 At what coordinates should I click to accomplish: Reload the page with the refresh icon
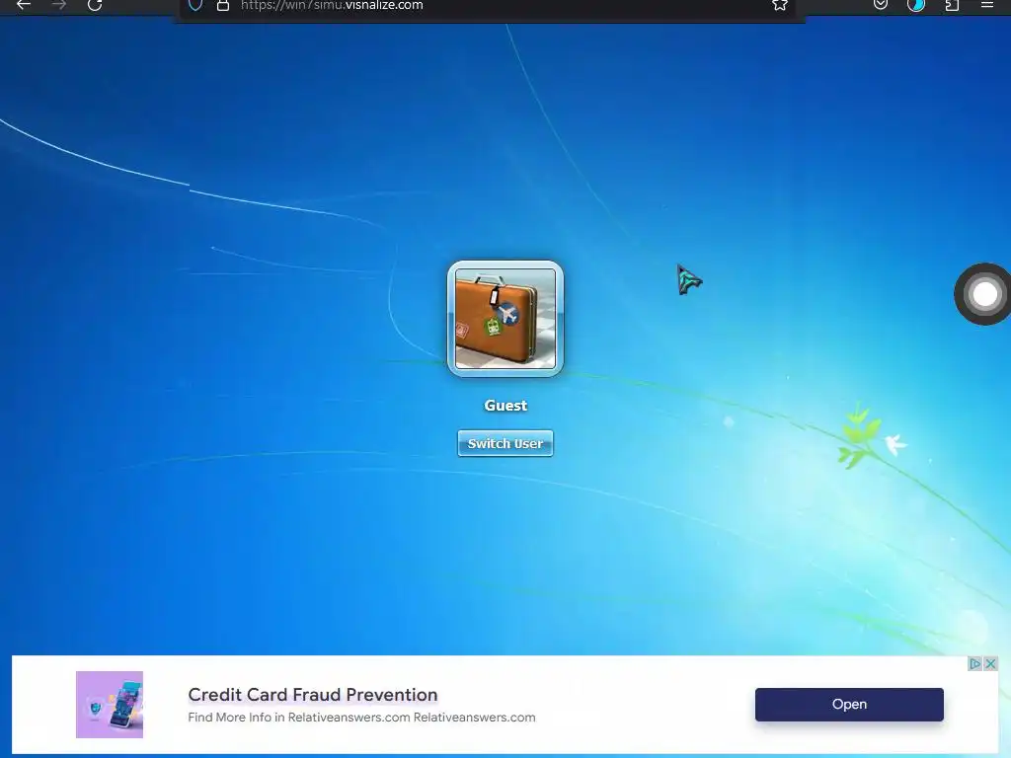tap(95, 5)
